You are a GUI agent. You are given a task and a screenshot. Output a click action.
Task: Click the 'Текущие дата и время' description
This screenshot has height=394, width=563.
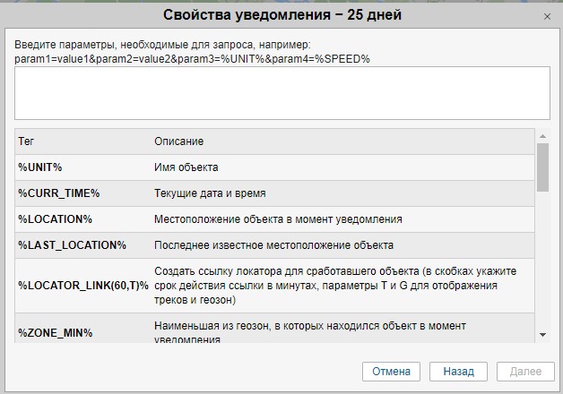(210, 193)
